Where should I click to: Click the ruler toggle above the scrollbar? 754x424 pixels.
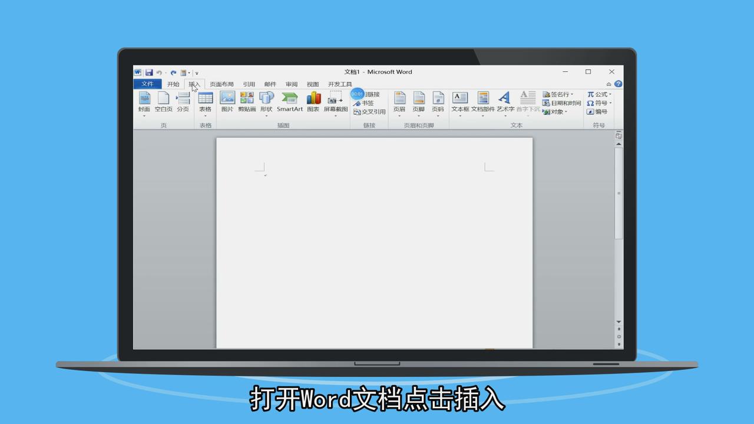tap(619, 136)
